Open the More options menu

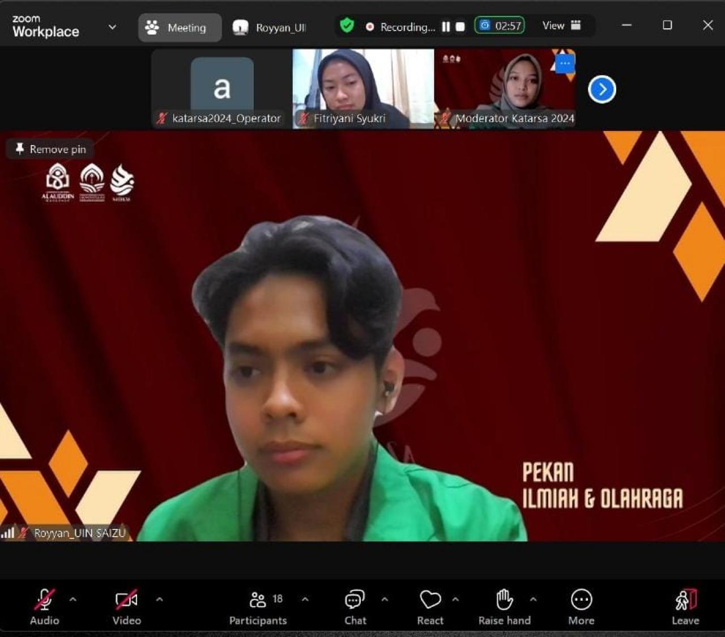pos(581,606)
